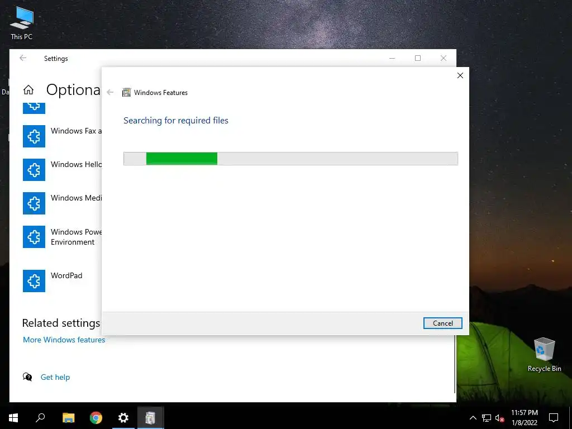Click the back arrow in Windows Features dialog

pos(110,93)
